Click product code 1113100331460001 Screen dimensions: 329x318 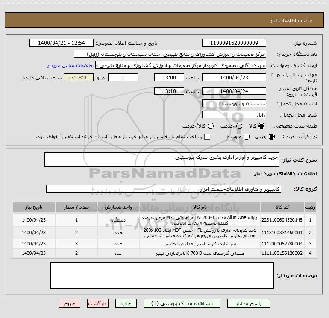[282, 233]
